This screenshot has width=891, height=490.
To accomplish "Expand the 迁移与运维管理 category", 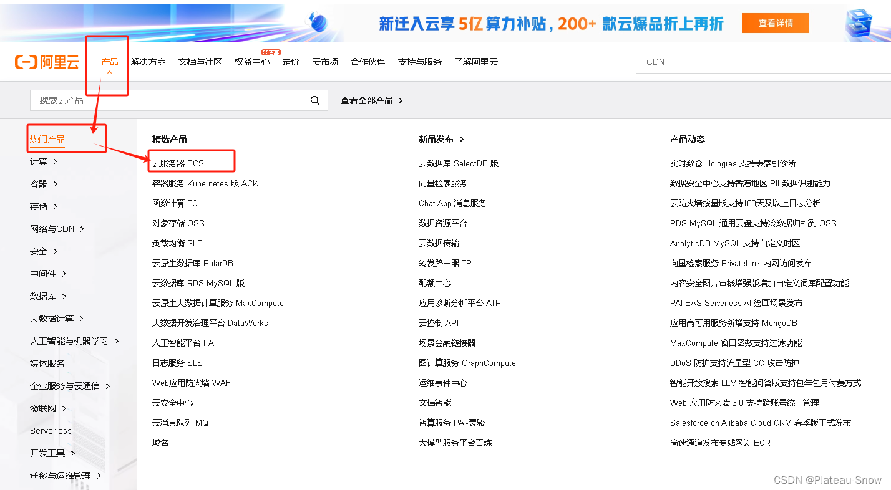I will point(66,476).
